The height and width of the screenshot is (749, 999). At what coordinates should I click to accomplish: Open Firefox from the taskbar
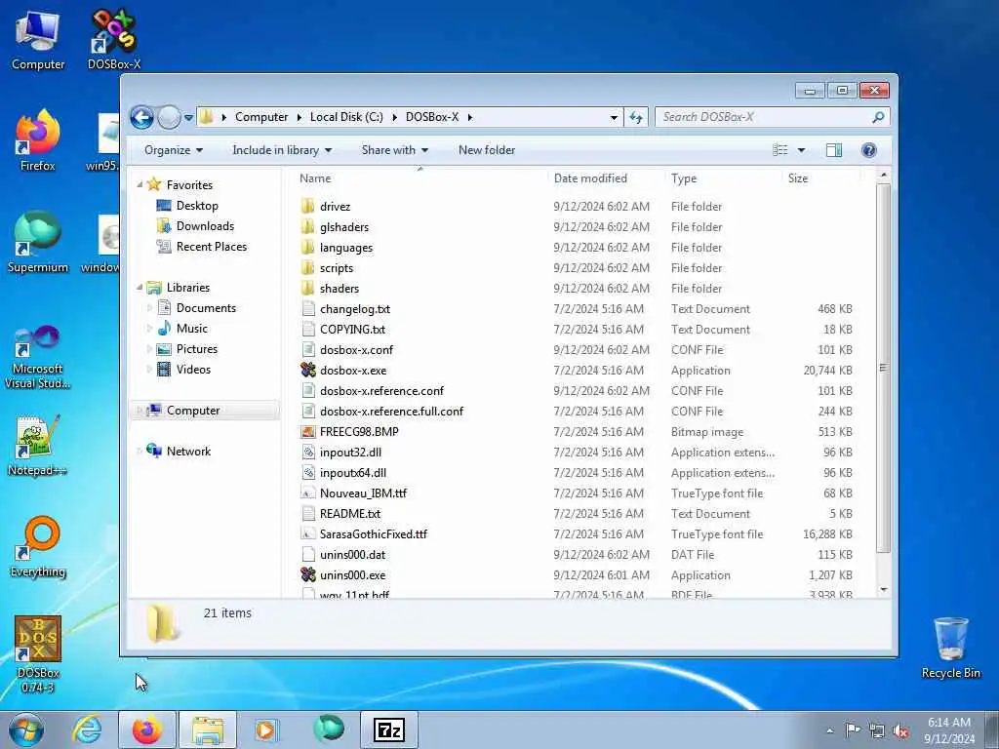coord(147,729)
